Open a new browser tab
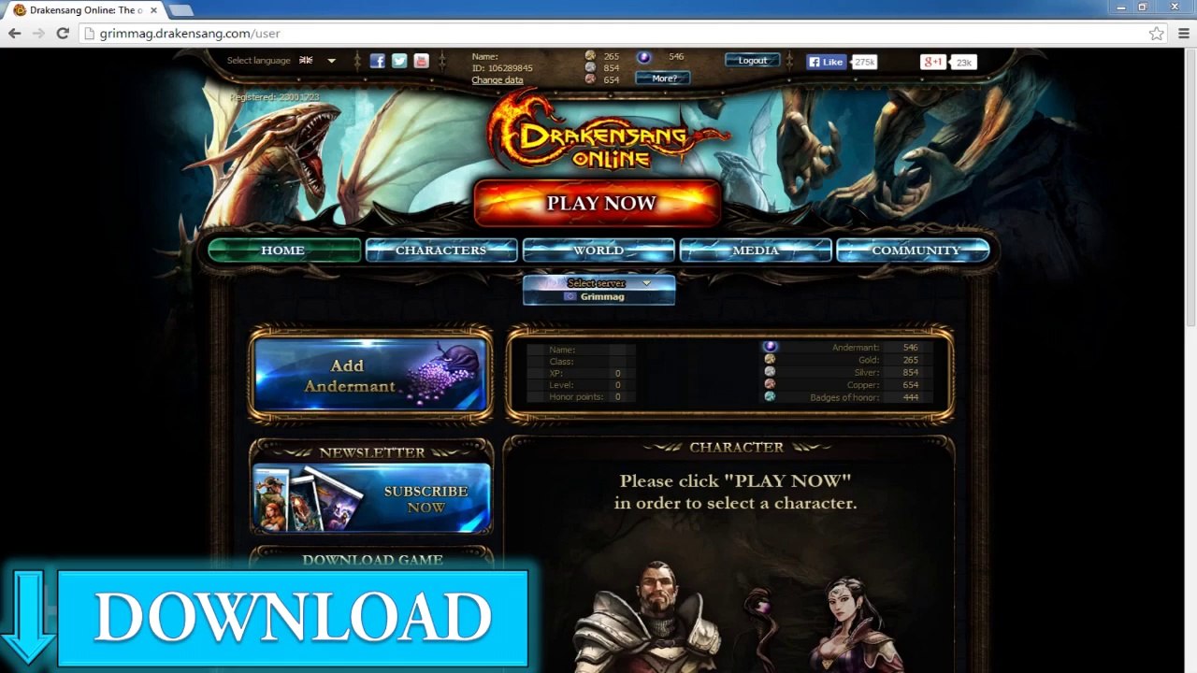This screenshot has width=1197, height=673. [180, 10]
